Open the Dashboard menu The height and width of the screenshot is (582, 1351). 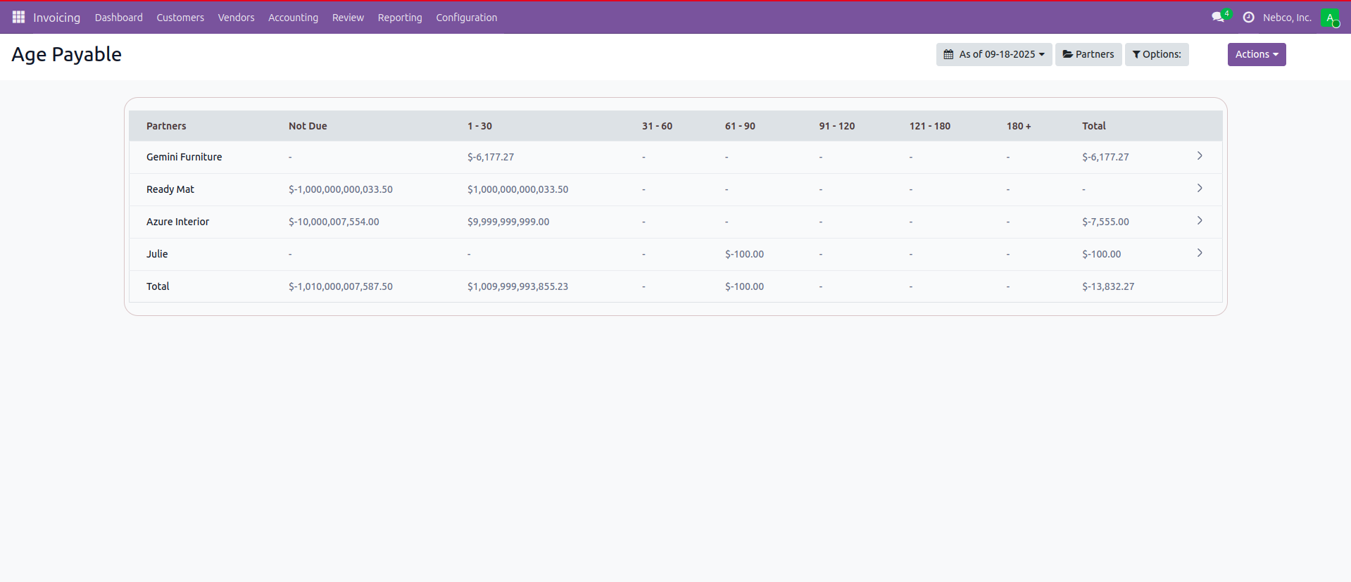tap(118, 18)
